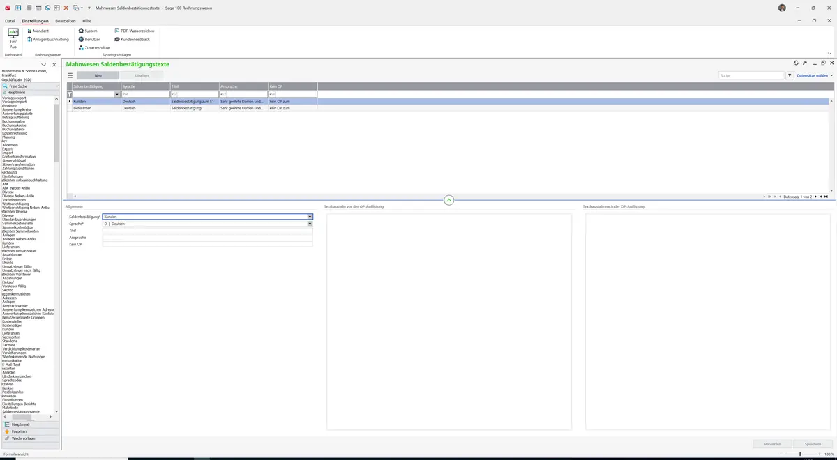Screen dimensions: 837x460
Task: Open the Saldenbestätigung filter dropdown in the grid
Action: point(117,94)
